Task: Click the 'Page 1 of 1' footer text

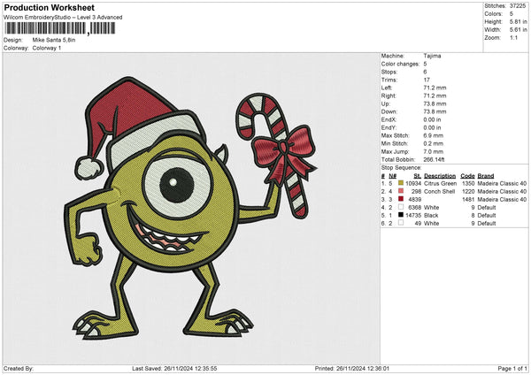Action: pyautogui.click(x=512, y=368)
